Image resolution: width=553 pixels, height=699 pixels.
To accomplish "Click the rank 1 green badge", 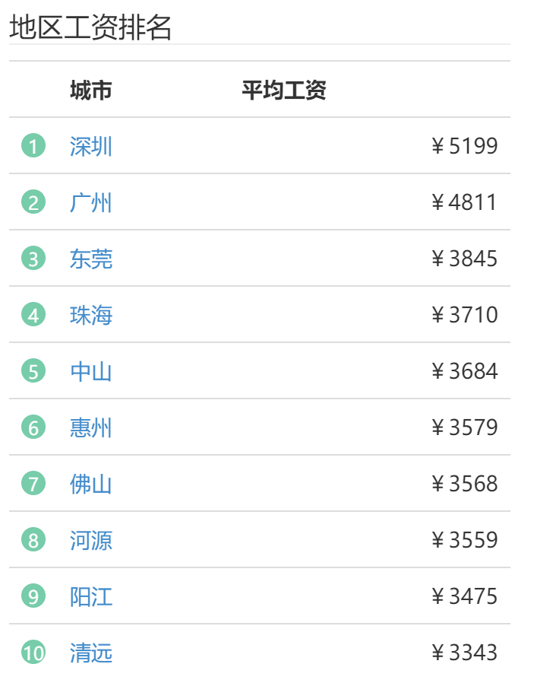I will tap(33, 146).
